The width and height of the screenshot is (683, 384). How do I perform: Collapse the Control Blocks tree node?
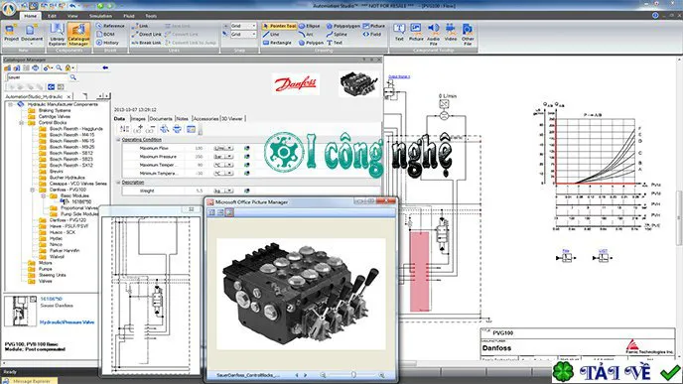22,123
